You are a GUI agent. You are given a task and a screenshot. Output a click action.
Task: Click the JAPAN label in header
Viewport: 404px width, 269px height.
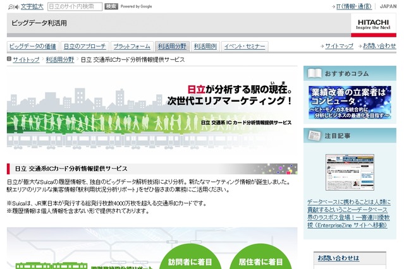(x=388, y=6)
